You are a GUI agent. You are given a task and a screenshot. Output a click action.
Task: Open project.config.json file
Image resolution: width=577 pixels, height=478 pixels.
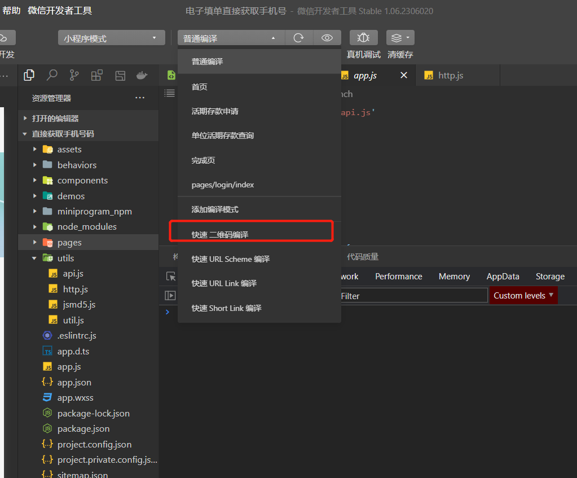pyautogui.click(x=89, y=445)
